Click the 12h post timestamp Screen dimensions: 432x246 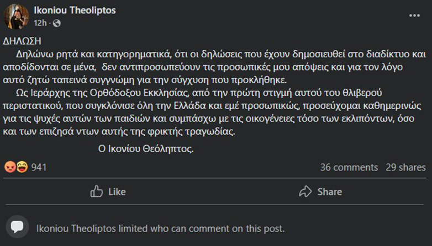(x=40, y=23)
